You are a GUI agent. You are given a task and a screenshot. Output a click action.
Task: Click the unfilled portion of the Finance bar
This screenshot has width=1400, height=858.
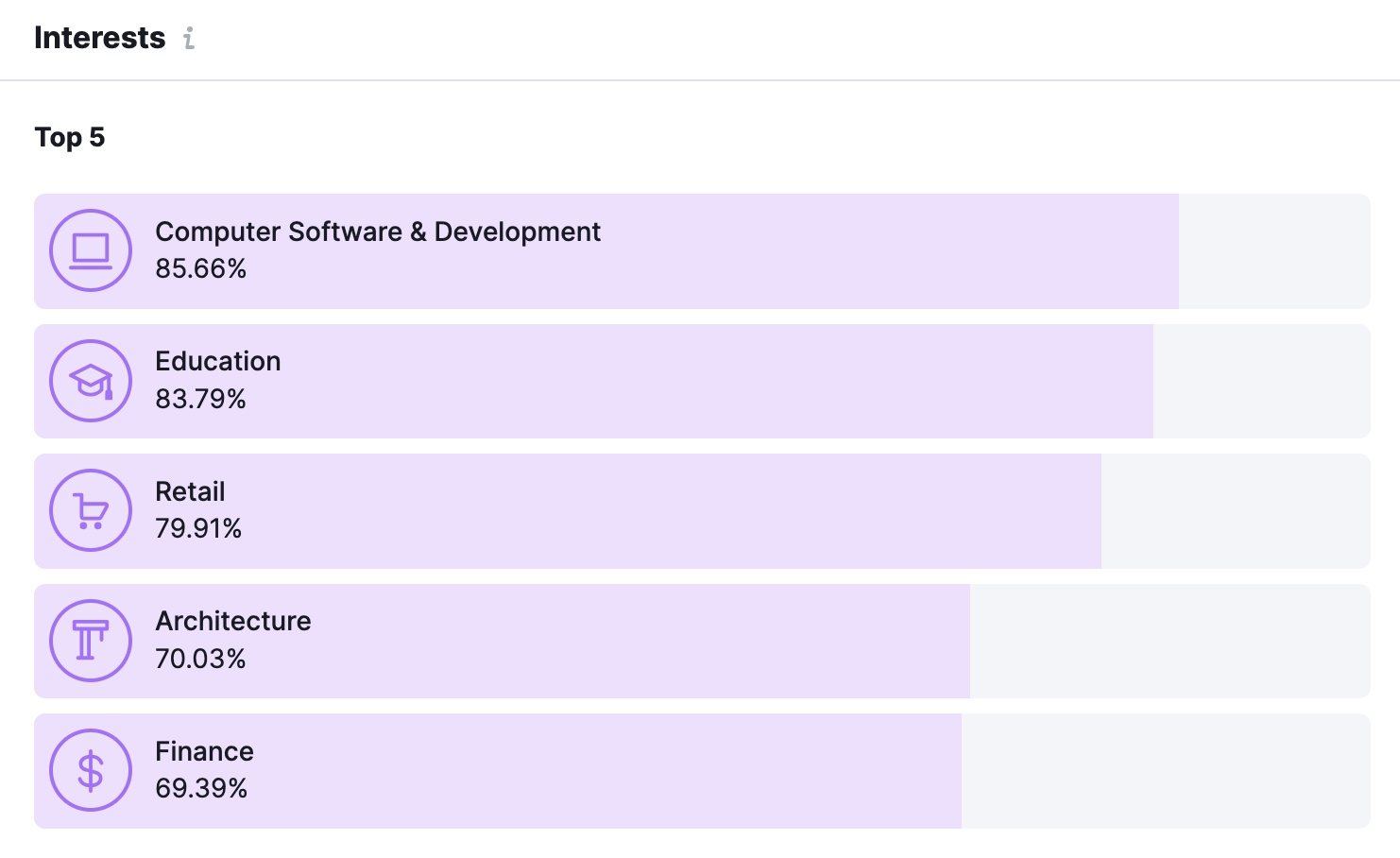click(x=1162, y=770)
